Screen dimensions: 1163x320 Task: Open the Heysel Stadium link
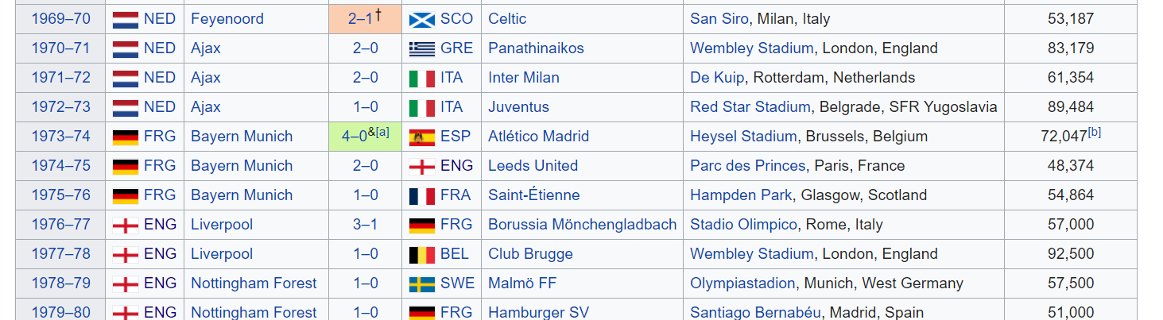click(x=742, y=137)
